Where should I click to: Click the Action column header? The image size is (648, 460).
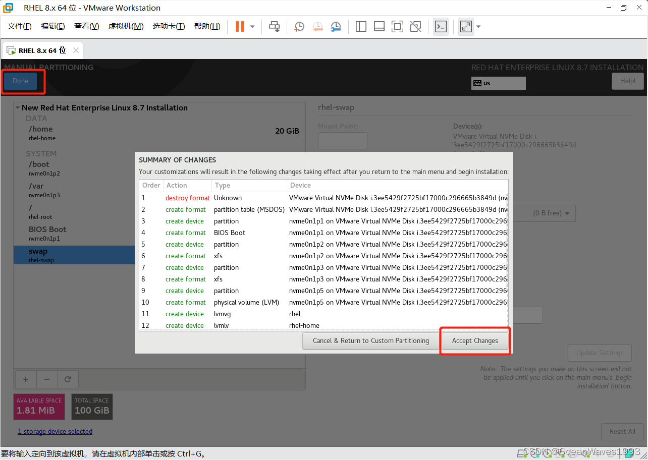coord(187,186)
